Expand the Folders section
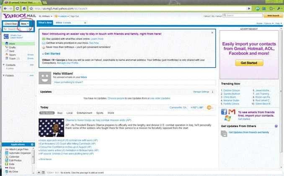This screenshot has width=284, height=176. (x=4, y=76)
